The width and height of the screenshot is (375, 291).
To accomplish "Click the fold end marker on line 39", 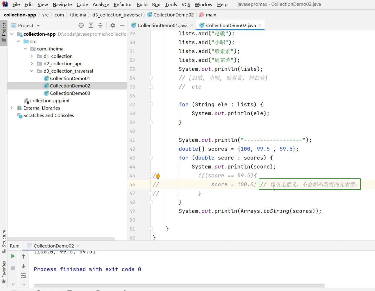I will click(150, 122).
